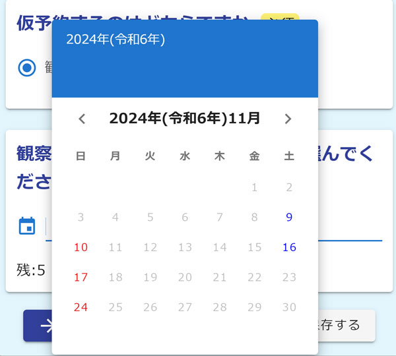Click the disabled date 15
Viewport: 396px width, 356px height.
point(255,247)
